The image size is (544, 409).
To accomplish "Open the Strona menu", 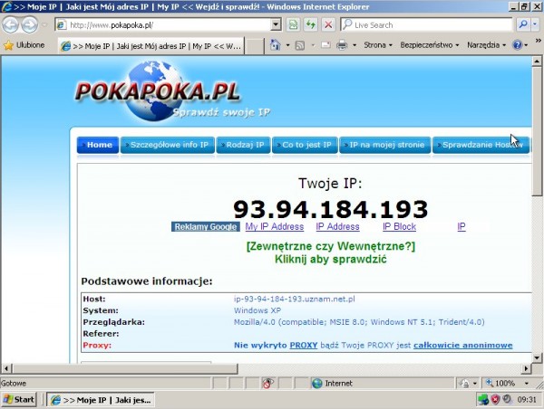I will (x=378, y=45).
